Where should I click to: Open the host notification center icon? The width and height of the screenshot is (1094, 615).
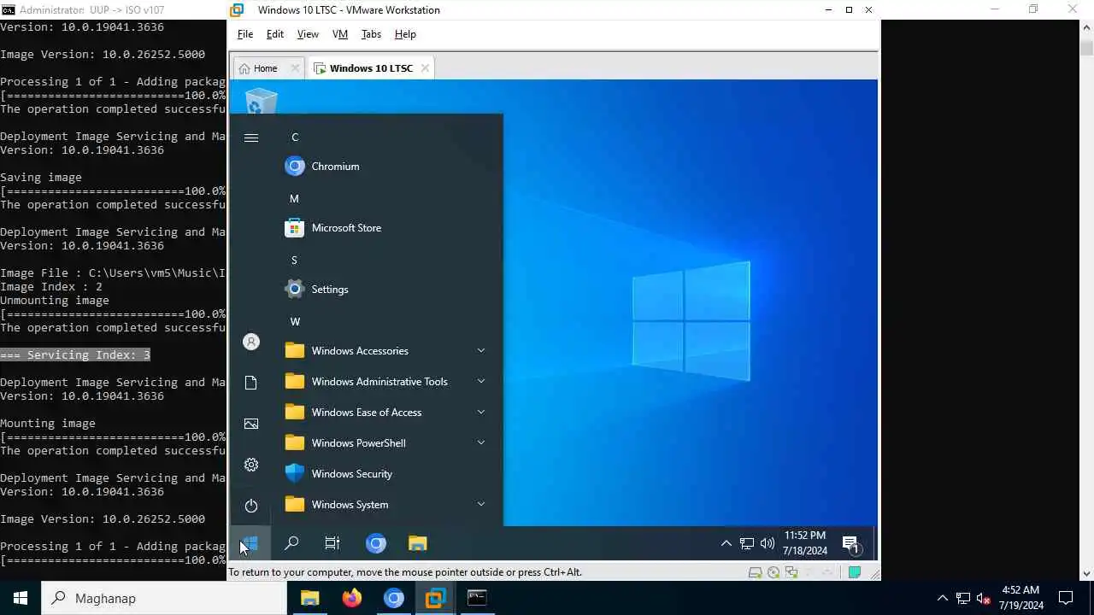(1066, 598)
